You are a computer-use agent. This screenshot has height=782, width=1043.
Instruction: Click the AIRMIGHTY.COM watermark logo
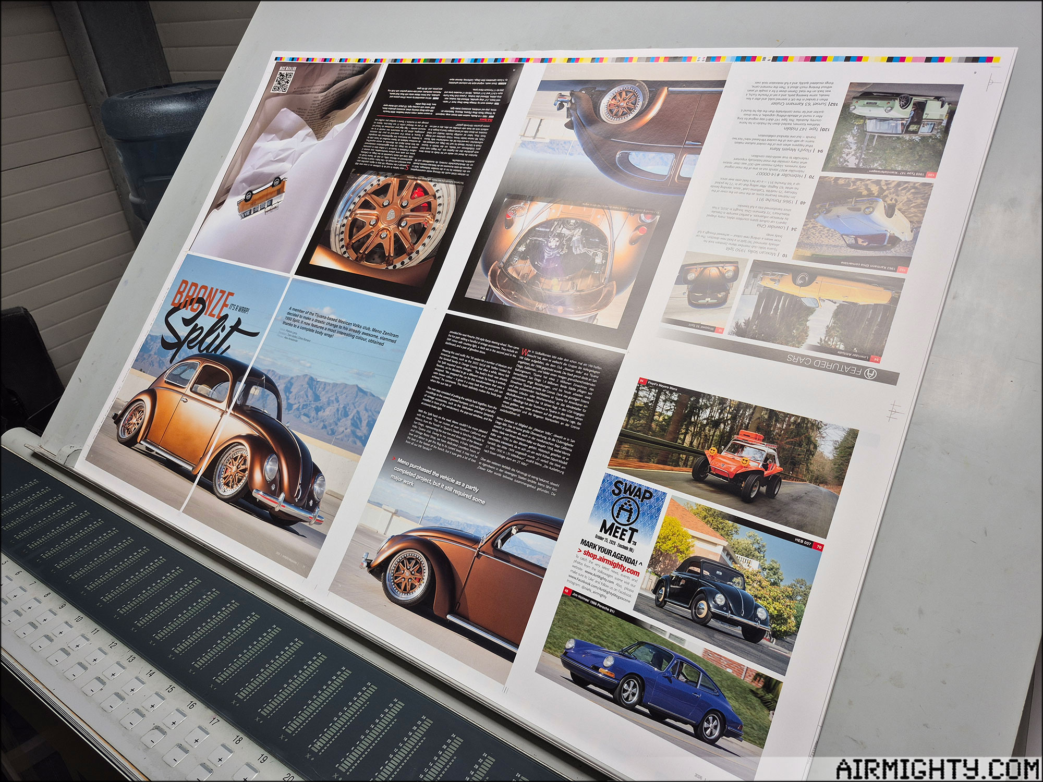936,769
